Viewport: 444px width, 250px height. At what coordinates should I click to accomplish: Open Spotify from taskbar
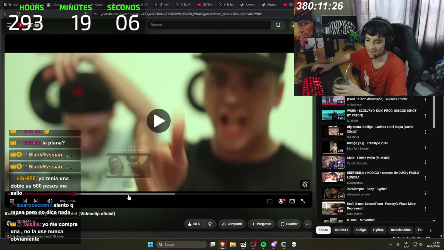click(x=263, y=244)
